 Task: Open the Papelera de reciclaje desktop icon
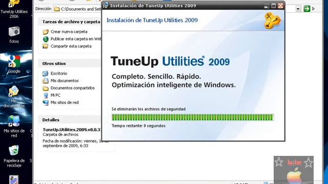[14, 156]
